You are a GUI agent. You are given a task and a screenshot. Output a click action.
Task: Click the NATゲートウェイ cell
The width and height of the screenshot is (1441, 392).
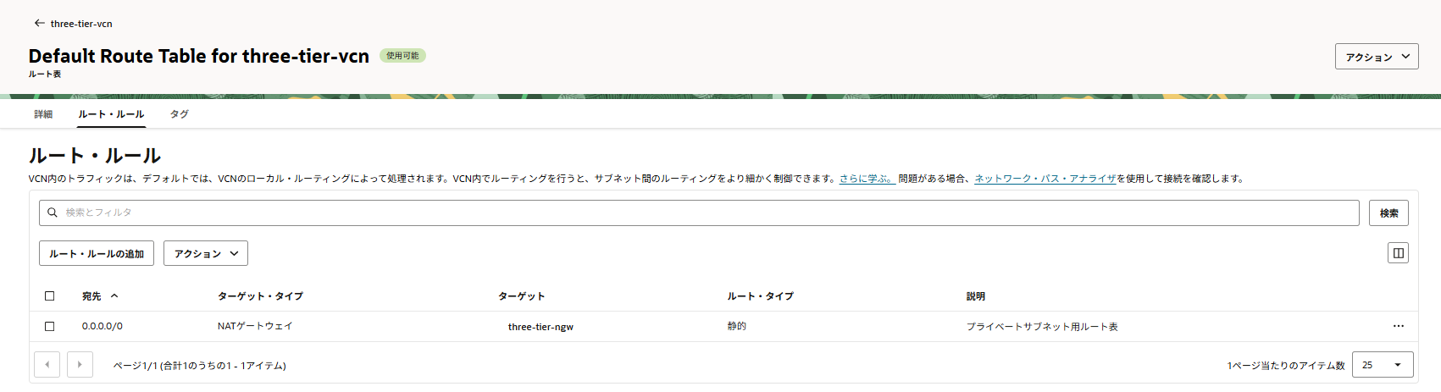(255, 326)
